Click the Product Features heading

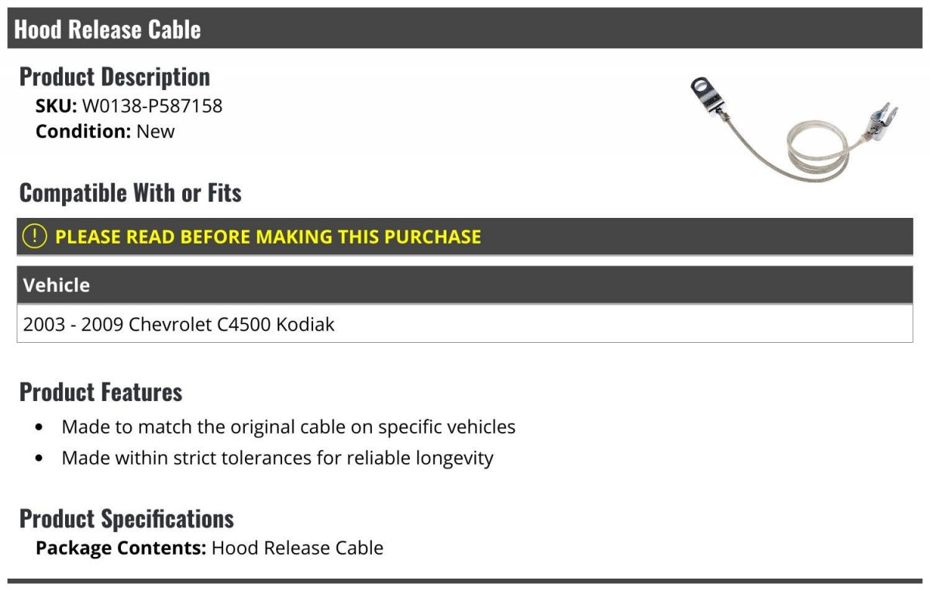101,392
